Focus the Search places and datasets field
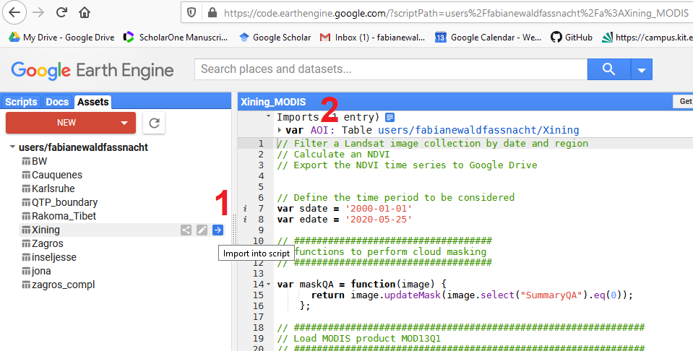The width and height of the screenshot is (693, 351). 391,69
